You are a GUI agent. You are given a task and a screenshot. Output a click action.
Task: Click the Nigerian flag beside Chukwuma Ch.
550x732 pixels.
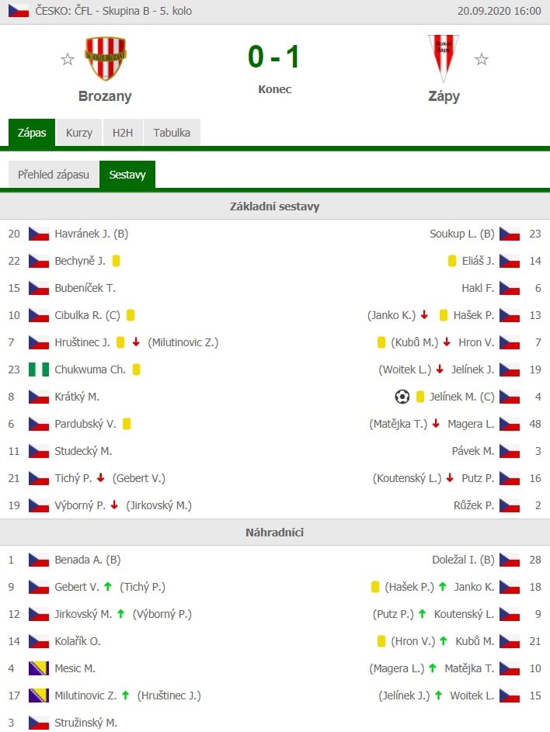pyautogui.click(x=39, y=369)
